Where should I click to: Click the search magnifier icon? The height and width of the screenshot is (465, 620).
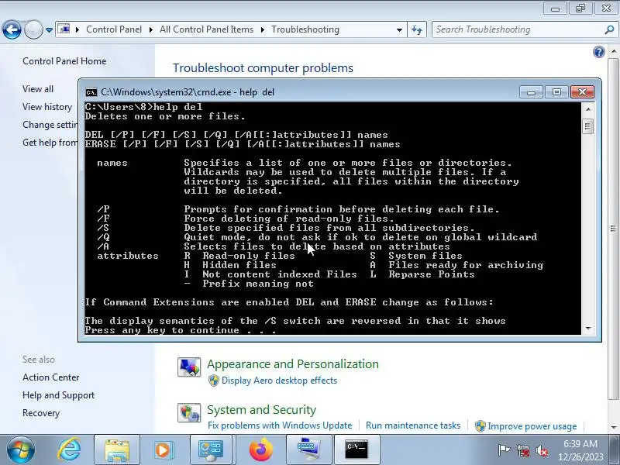(609, 29)
